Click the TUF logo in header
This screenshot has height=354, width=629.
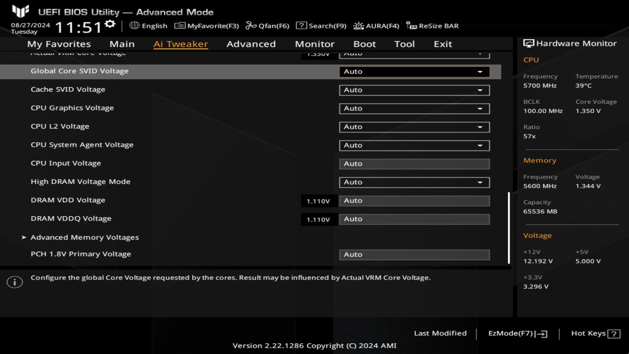click(21, 11)
